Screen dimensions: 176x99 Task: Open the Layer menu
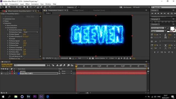[x=22, y=4]
